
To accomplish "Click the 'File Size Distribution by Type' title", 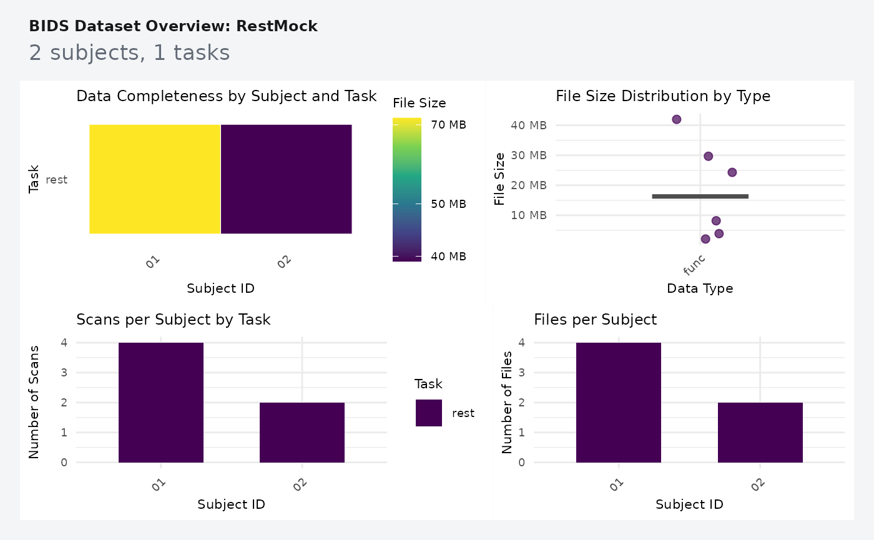I will click(x=663, y=96).
